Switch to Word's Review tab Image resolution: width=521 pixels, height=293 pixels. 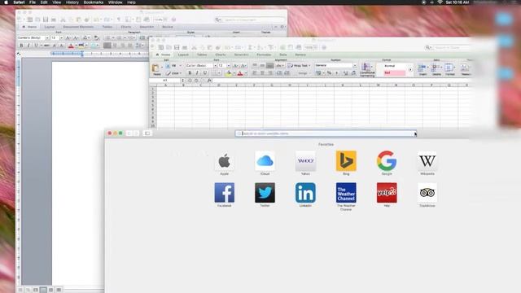click(x=168, y=27)
